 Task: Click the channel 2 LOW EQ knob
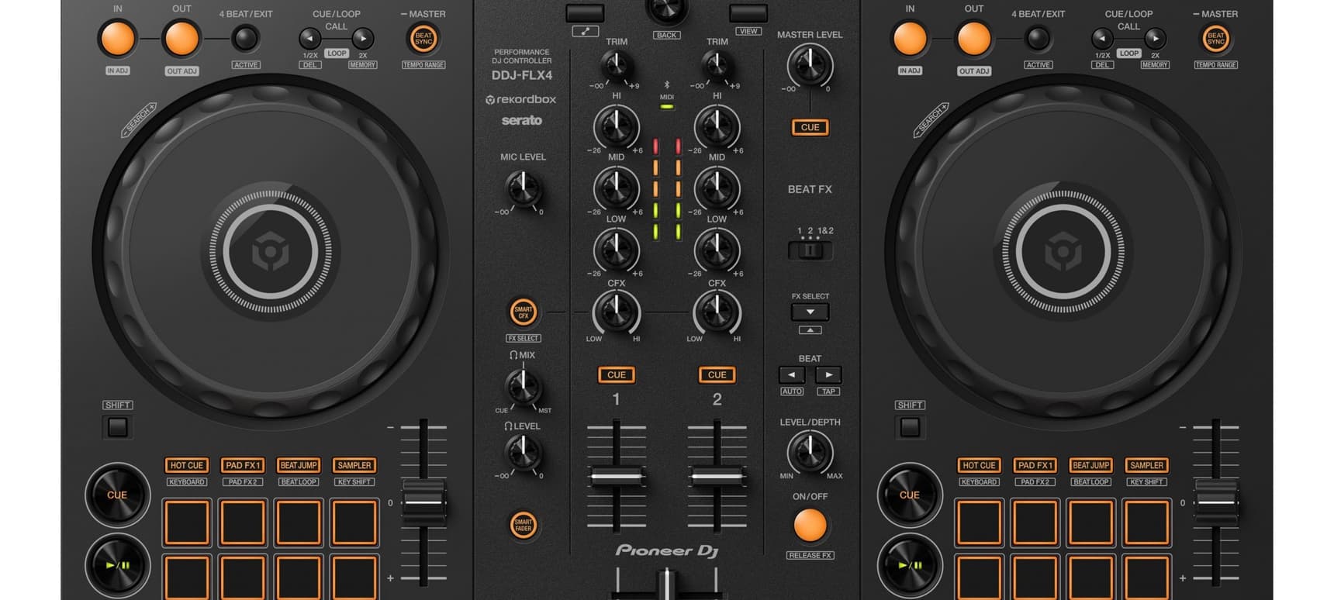tap(717, 250)
